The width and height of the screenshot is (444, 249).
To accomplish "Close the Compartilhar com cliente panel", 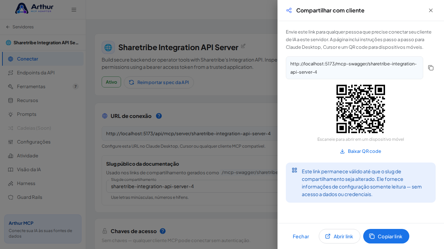I will click(431, 10).
